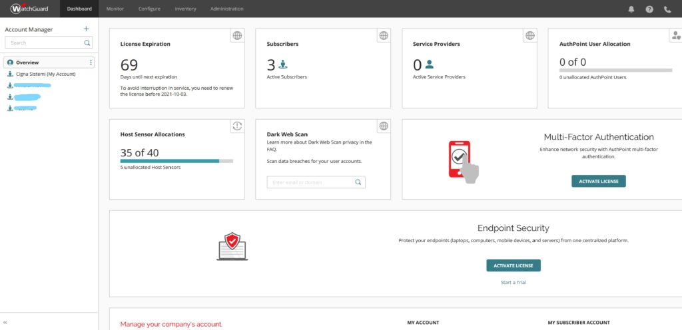682x330 pixels.
Task: Click the MY SUBSCRIBER ACCOUNT heading
Action: click(x=579, y=323)
